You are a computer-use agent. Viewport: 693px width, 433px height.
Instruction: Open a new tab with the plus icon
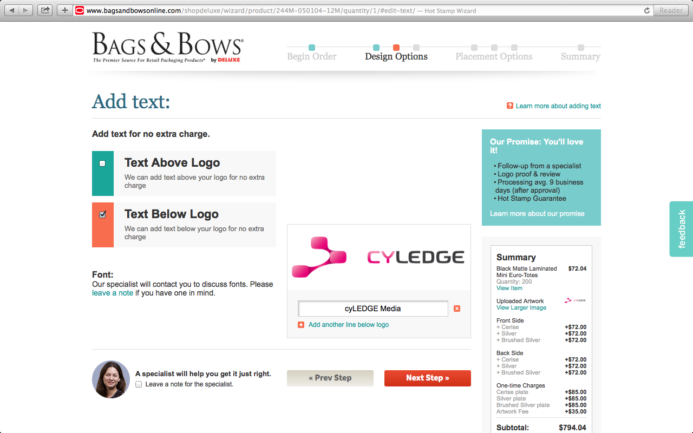tap(64, 10)
